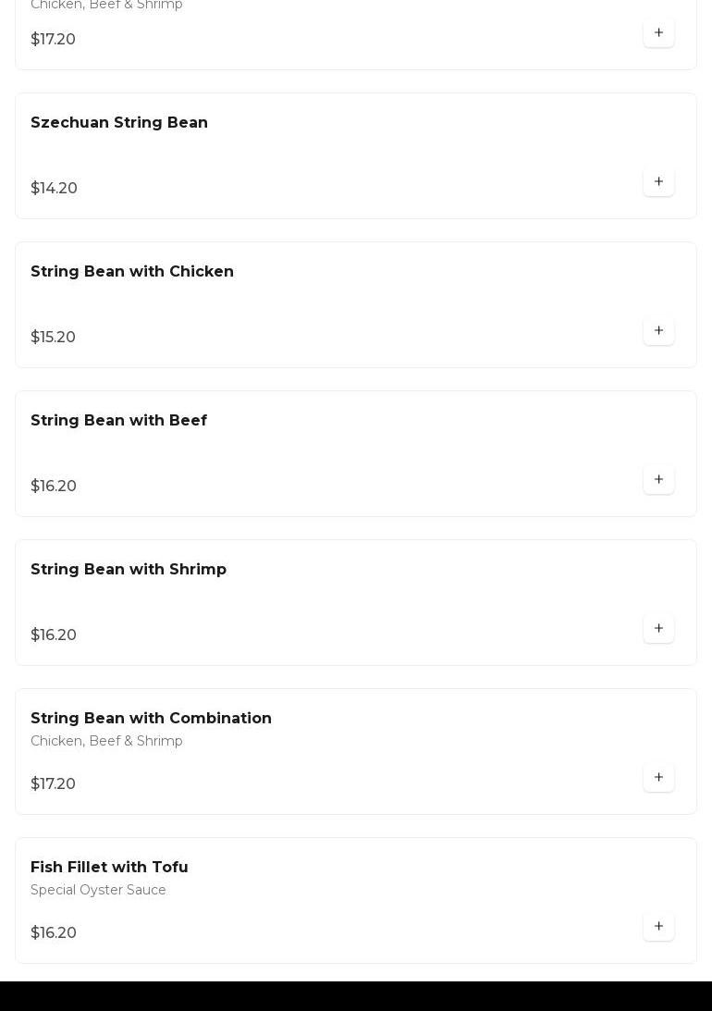
Task: Open String Bean with Shrimp title
Action: [129, 570]
